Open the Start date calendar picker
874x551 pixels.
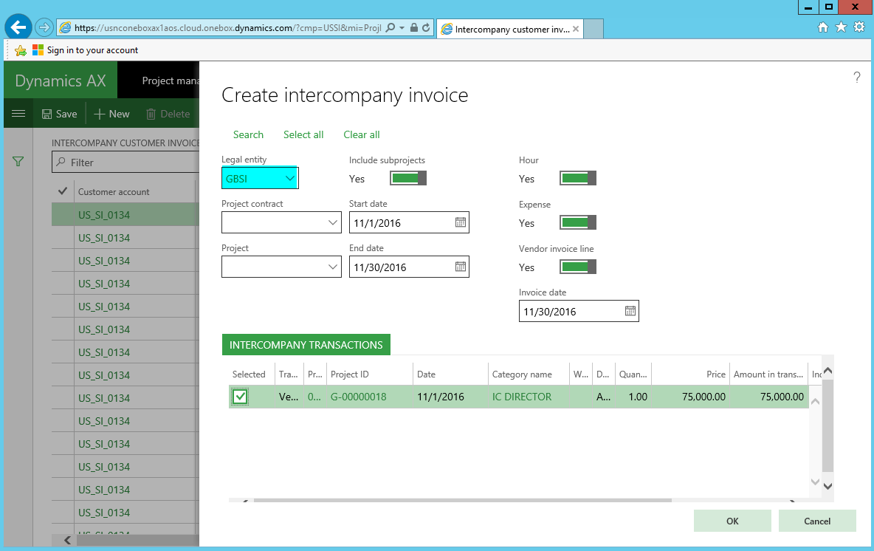pyautogui.click(x=460, y=222)
